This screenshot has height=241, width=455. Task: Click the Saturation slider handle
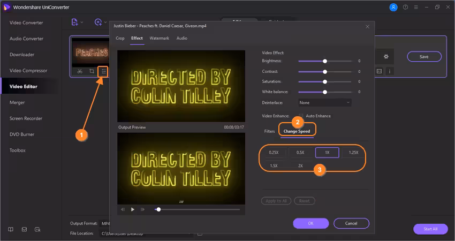click(325, 81)
